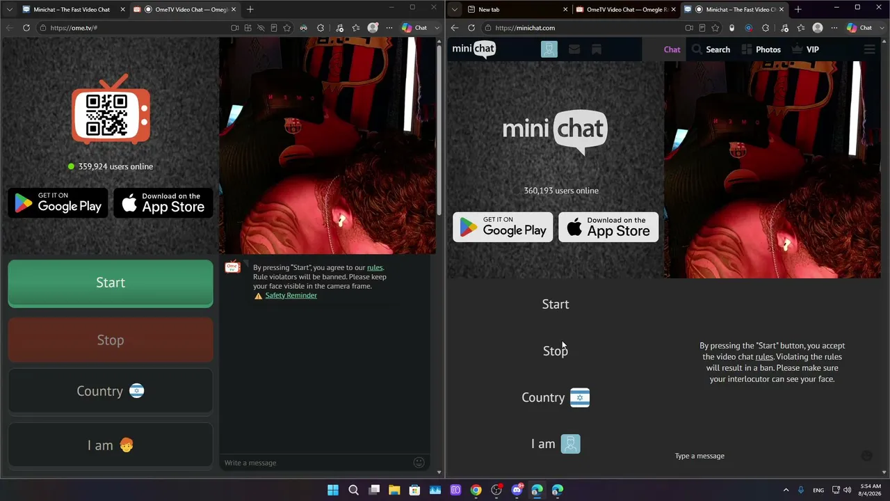Open the profile avatar in left browser
This screenshot has width=890, height=501.
[x=373, y=28]
